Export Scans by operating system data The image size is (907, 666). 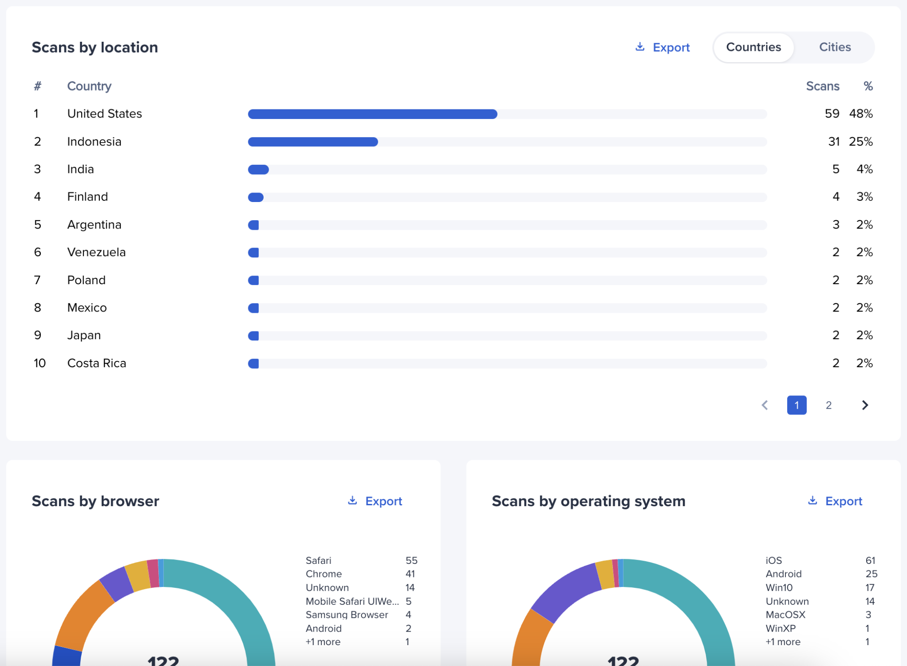tap(843, 501)
